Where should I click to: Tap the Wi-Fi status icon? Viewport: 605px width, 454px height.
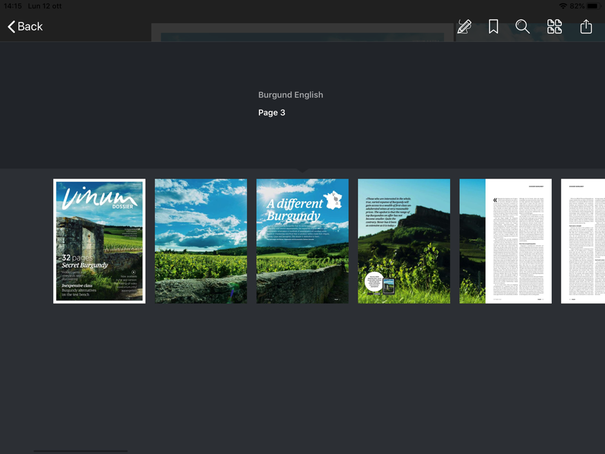coord(563,6)
